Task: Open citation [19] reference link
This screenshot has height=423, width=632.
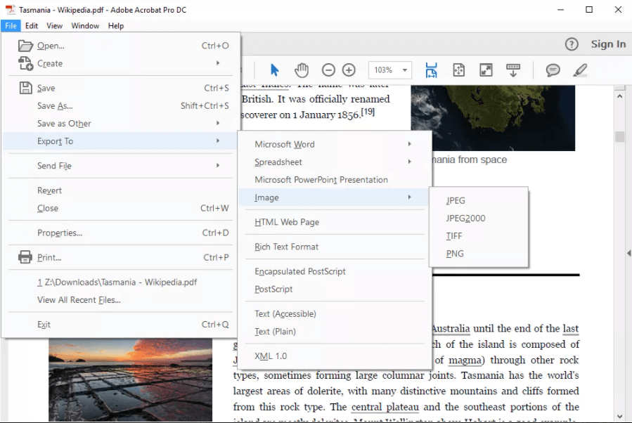Action: point(368,112)
